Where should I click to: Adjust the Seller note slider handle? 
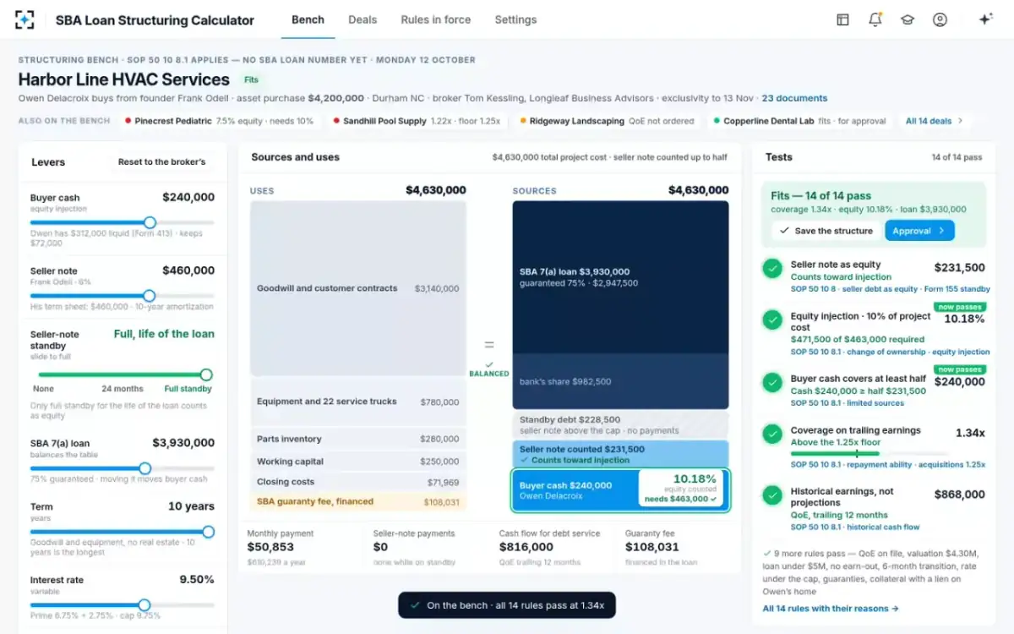point(149,296)
